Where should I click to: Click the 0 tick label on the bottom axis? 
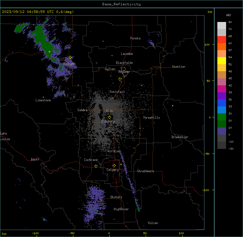109,233
